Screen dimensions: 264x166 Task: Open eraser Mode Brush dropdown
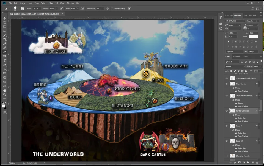pos(37,9)
